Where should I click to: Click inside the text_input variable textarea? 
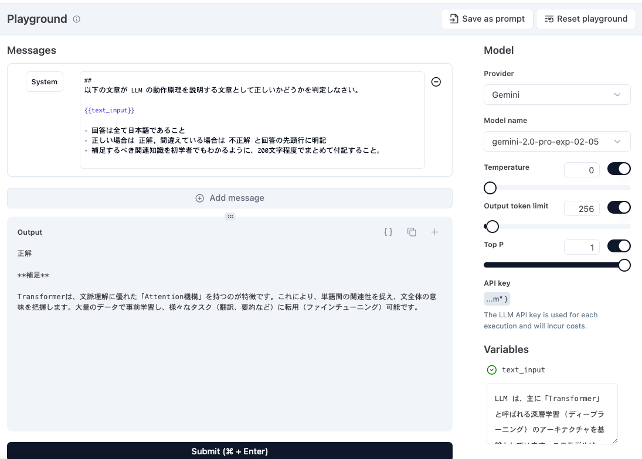(x=552, y=413)
